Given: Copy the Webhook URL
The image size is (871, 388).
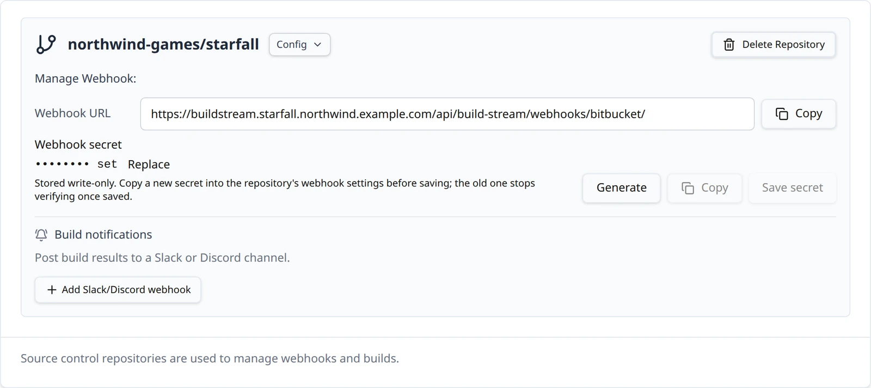Looking at the screenshot, I should (x=799, y=114).
